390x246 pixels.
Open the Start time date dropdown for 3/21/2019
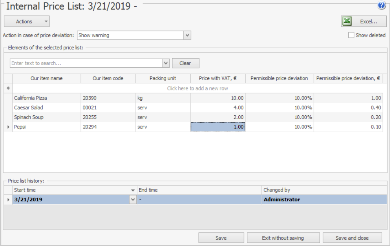click(x=132, y=200)
